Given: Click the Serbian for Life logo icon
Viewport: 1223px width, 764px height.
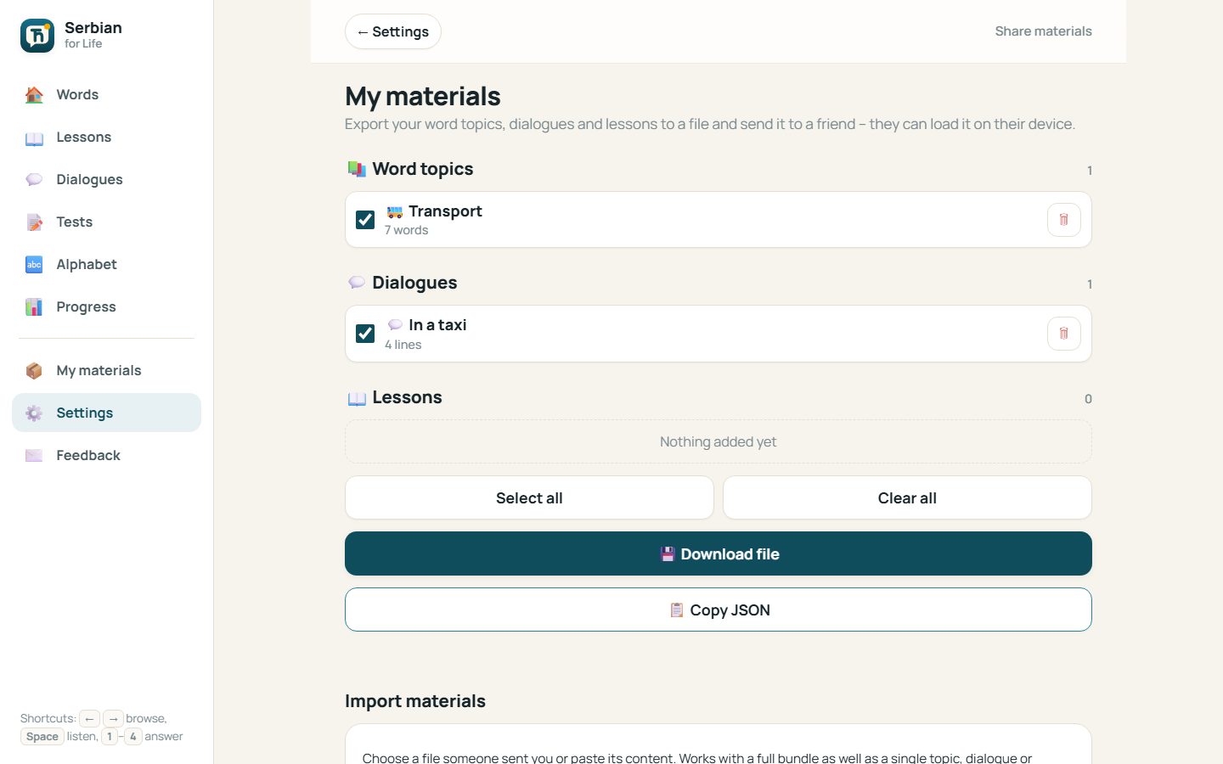Looking at the screenshot, I should 37,36.
